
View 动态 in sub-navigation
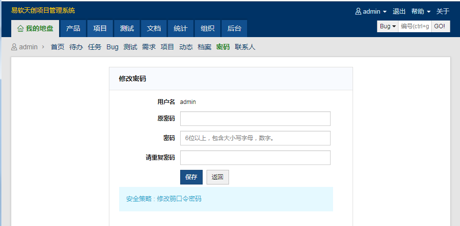[186, 47]
